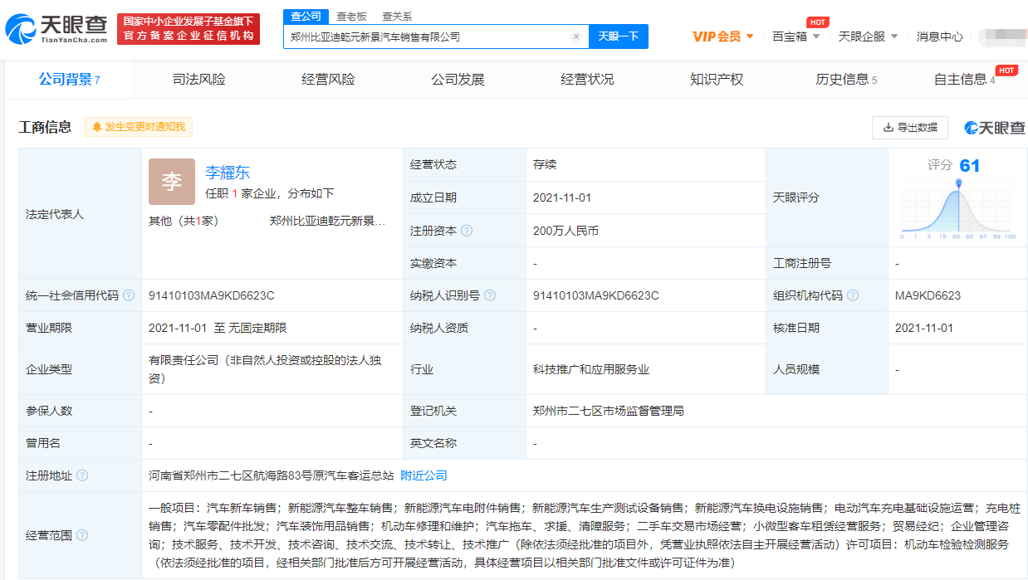The height and width of the screenshot is (580, 1028).
Task: Switch to 自主信息 tab
Action: (964, 80)
